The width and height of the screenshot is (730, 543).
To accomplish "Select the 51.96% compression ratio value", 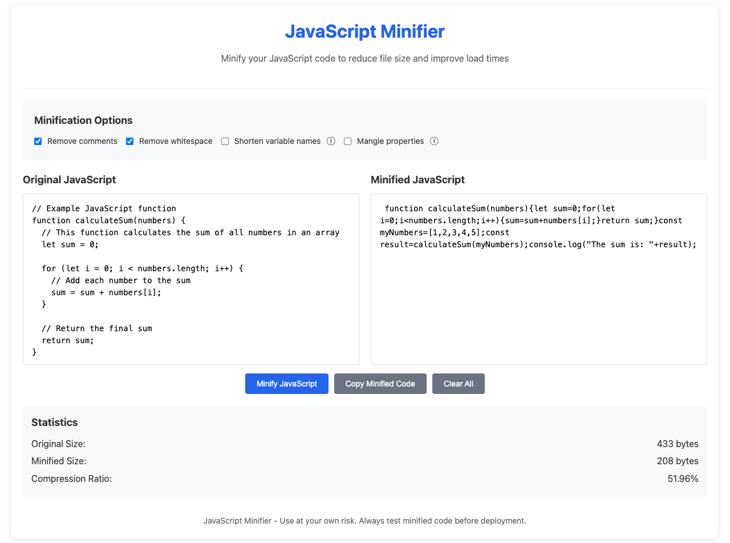I will tap(683, 479).
